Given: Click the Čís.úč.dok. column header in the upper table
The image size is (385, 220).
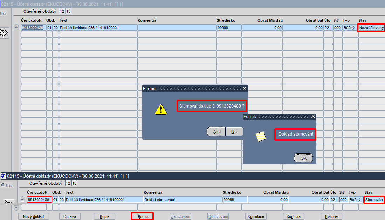Looking at the screenshot, I should pos(32,20).
